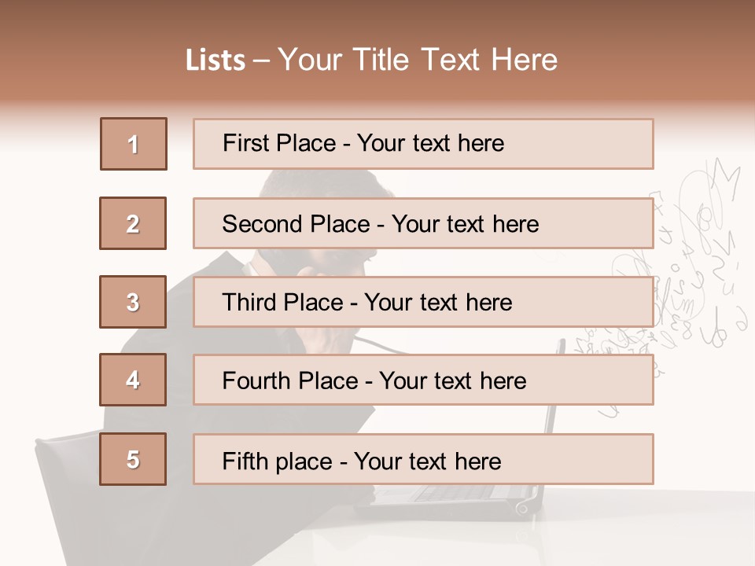
Task: Click the bold word Lists in title
Action: pyautogui.click(x=215, y=61)
